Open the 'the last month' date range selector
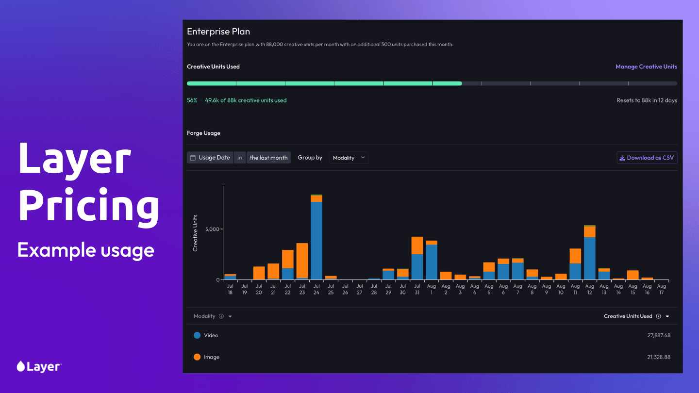The width and height of the screenshot is (699, 393). 268,158
